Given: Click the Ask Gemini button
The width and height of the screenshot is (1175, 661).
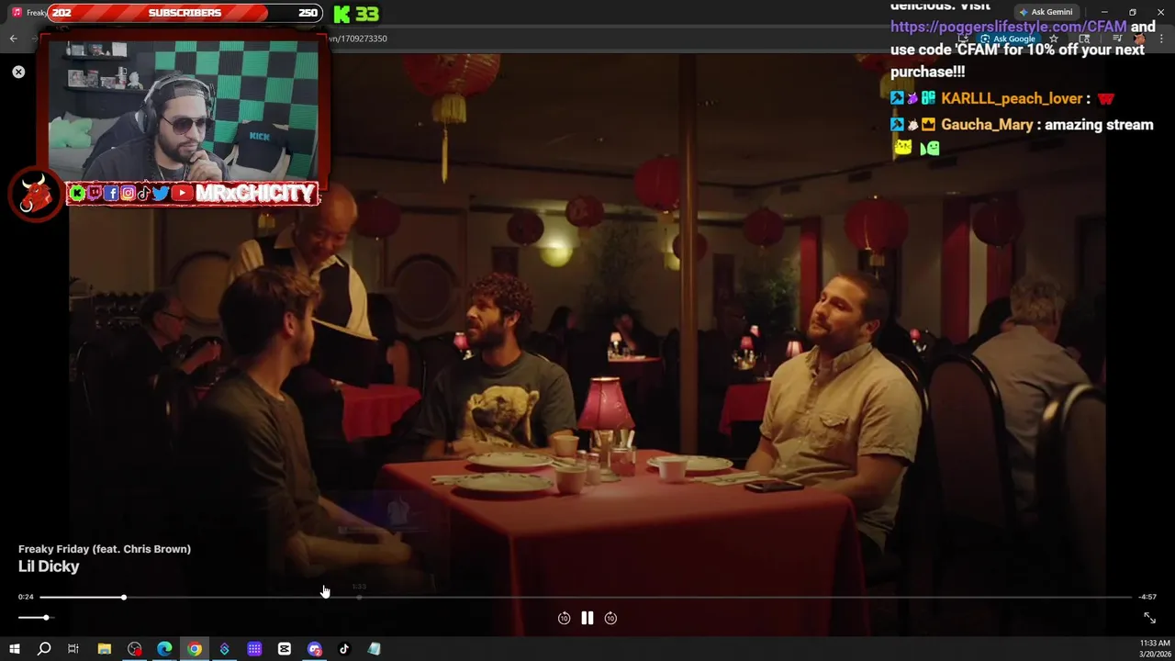Looking at the screenshot, I should click(x=1046, y=12).
